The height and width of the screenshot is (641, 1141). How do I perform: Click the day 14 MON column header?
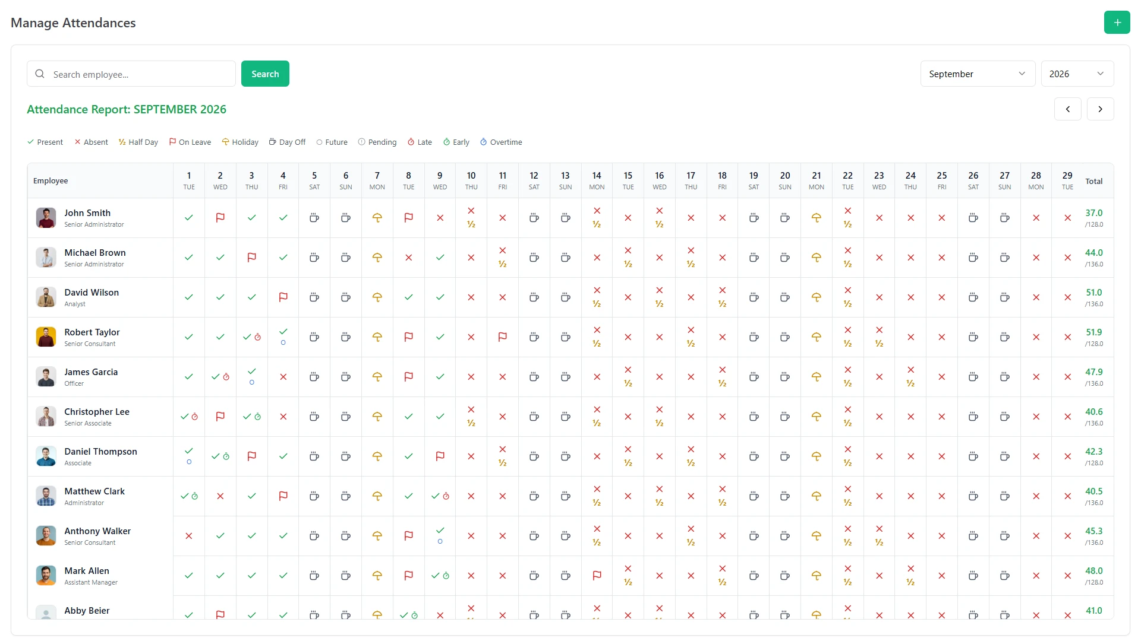coord(597,180)
